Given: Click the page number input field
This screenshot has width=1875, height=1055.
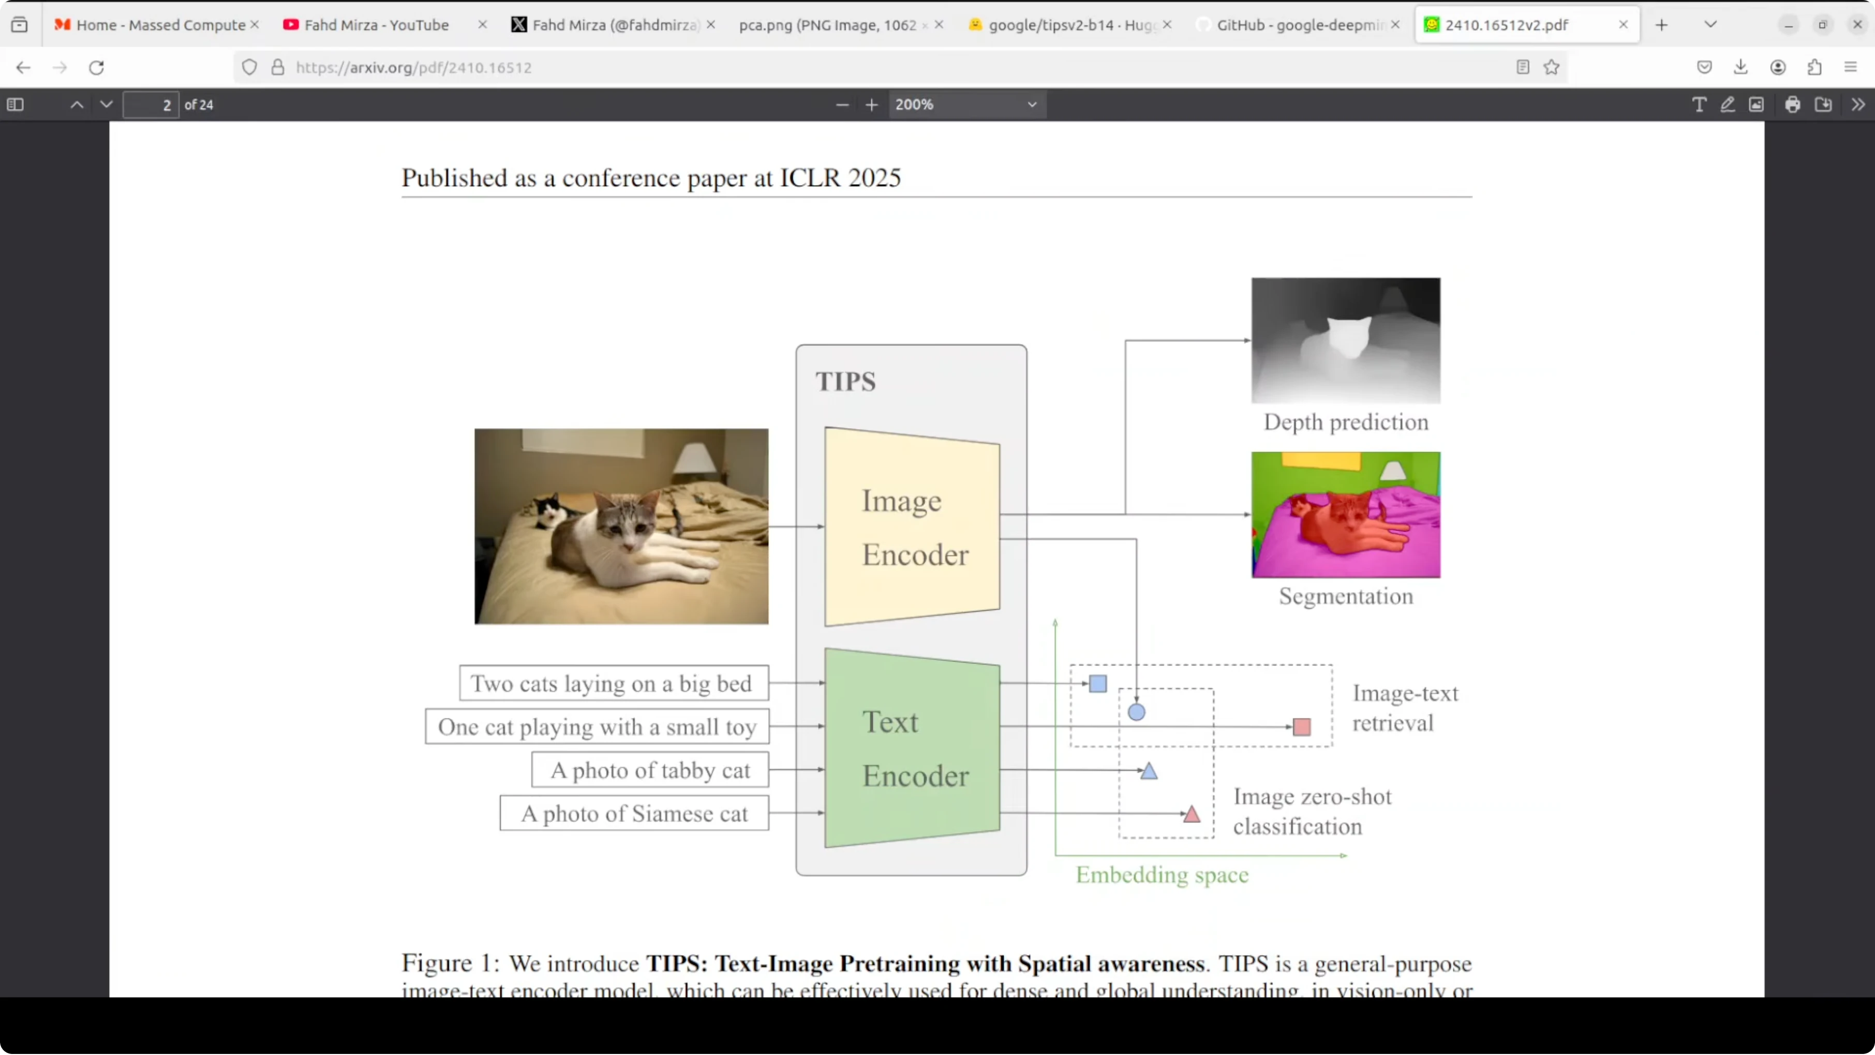Looking at the screenshot, I should 151,105.
